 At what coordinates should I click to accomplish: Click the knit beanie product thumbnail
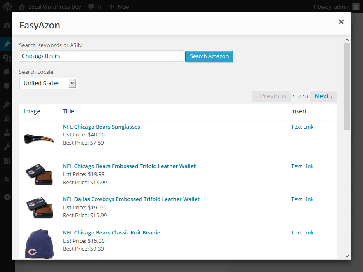tap(39, 244)
